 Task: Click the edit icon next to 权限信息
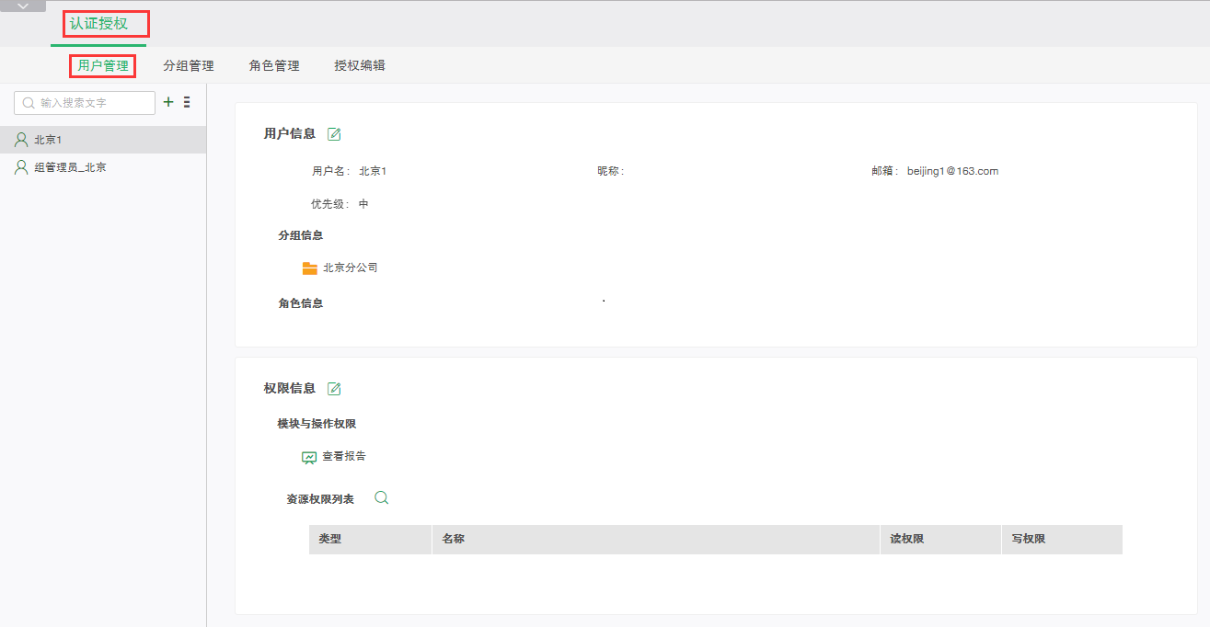point(334,389)
